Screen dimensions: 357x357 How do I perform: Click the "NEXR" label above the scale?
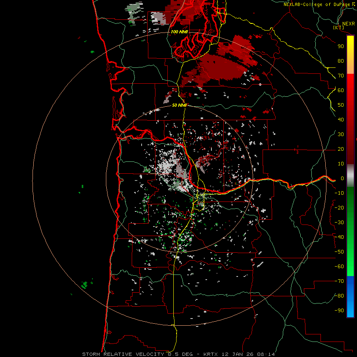point(348,24)
